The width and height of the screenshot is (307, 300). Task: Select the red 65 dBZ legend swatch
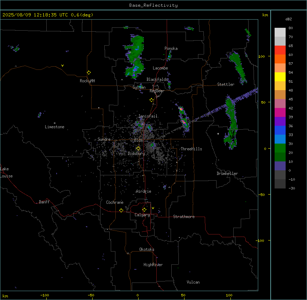(280, 50)
